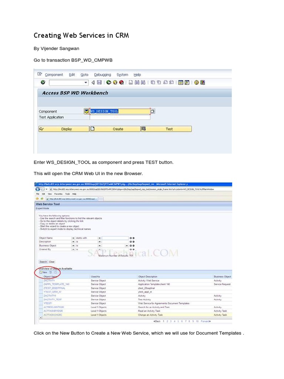
Task: Open the Description criterion dropdown
Action: 73,242
